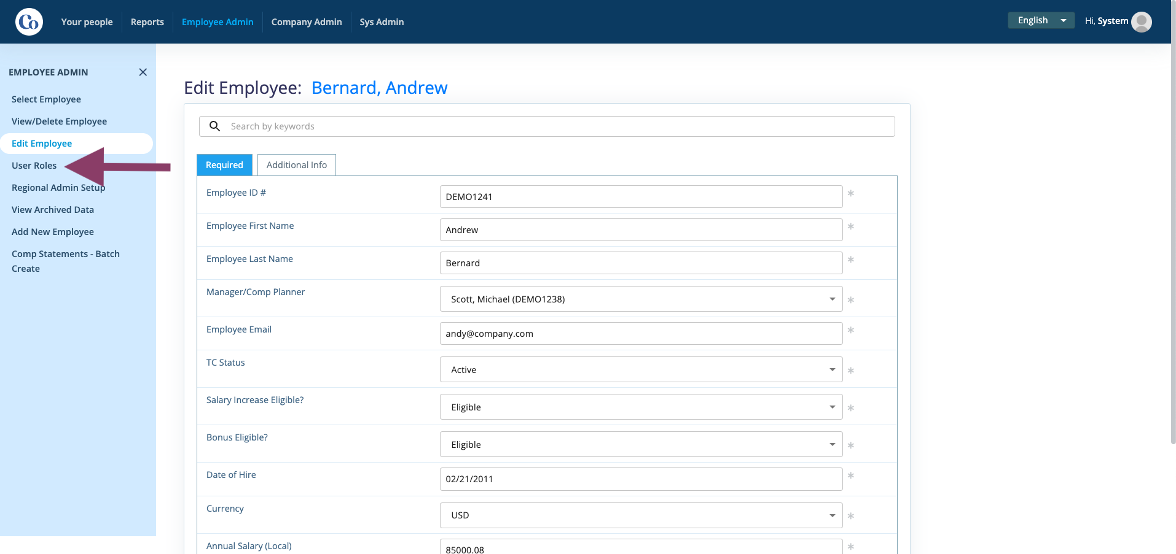Click the Currency label
Image resolution: width=1176 pixels, height=554 pixels.
coord(225,509)
